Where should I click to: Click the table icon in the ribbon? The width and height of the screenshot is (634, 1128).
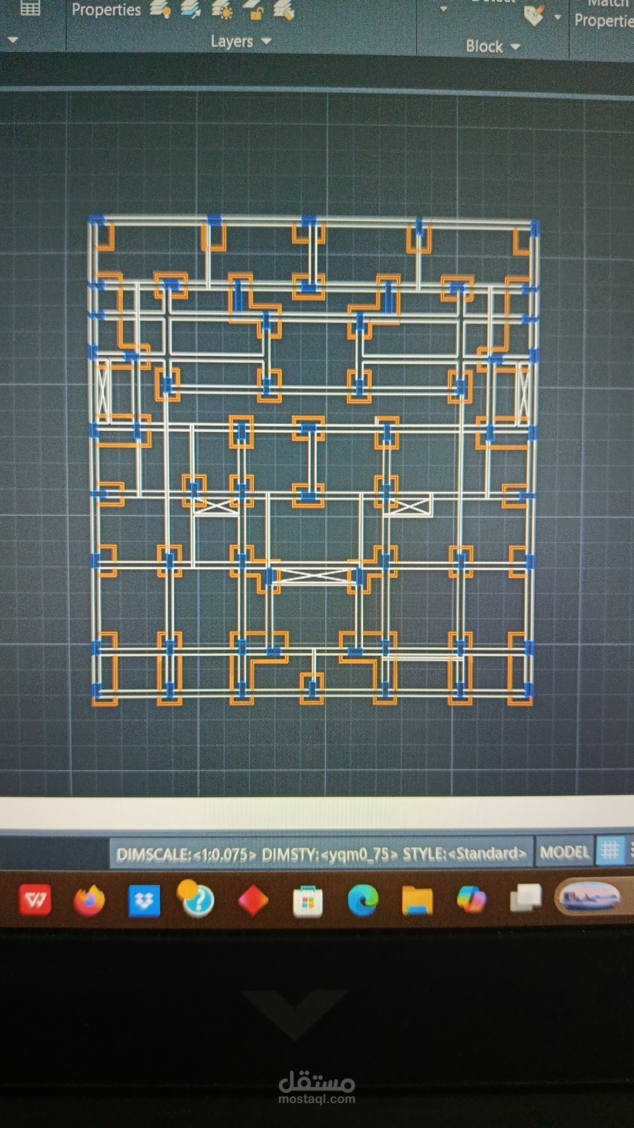pyautogui.click(x=30, y=8)
